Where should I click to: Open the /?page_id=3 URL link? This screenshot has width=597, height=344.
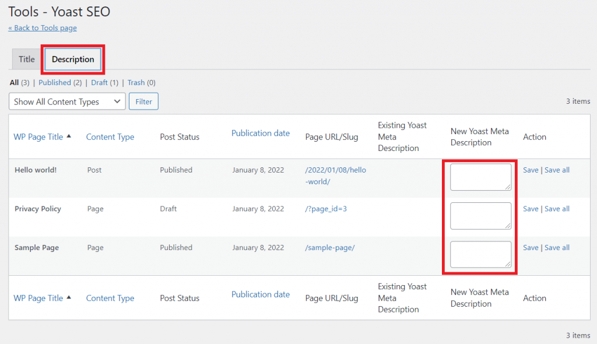(x=326, y=209)
